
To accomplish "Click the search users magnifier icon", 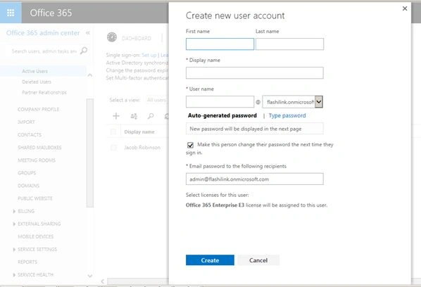I will click(151, 116).
